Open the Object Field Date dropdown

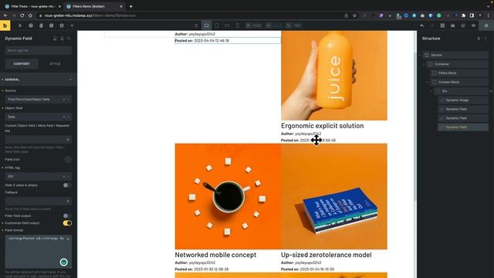pyautogui.click(x=38, y=117)
